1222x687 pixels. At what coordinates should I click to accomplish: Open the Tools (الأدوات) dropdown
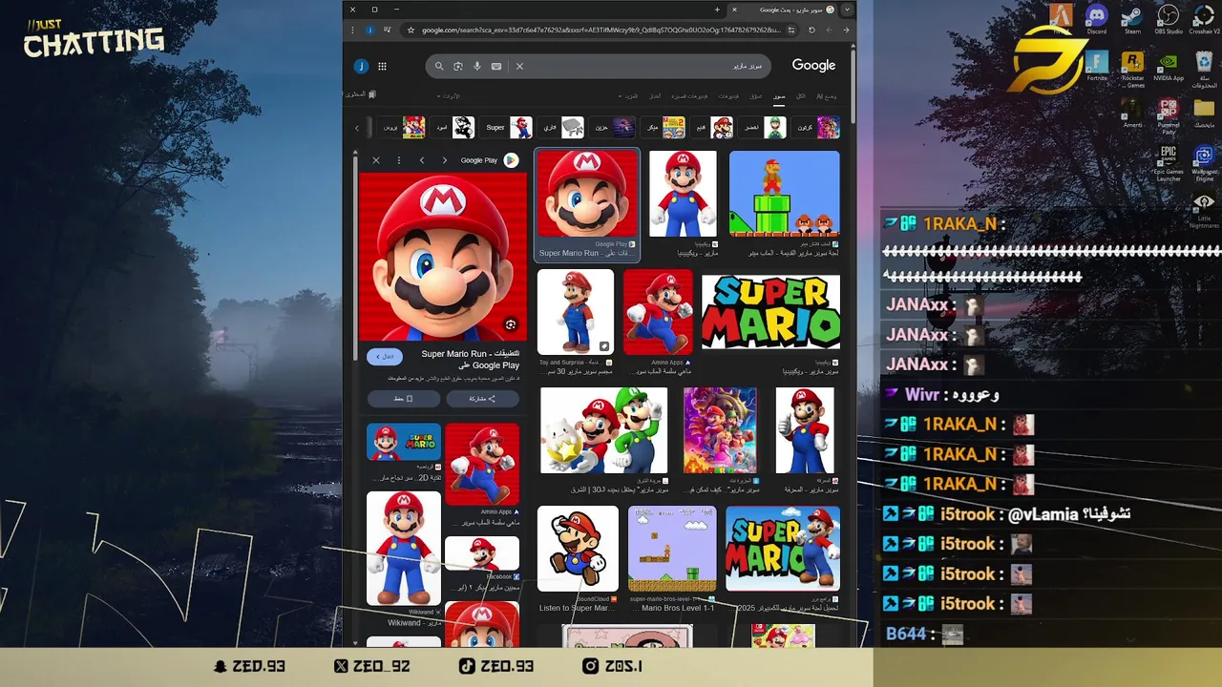[449, 96]
